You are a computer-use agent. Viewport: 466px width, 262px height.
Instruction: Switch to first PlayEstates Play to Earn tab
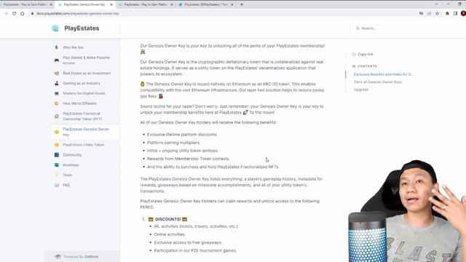pos(25,5)
